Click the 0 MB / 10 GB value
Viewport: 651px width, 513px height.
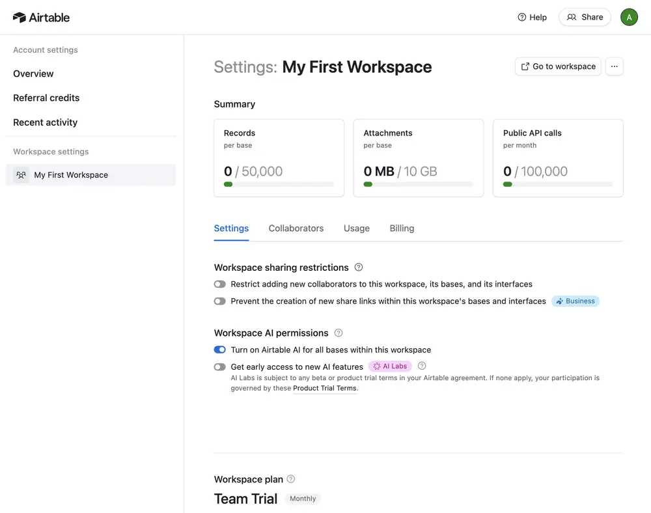coord(400,171)
